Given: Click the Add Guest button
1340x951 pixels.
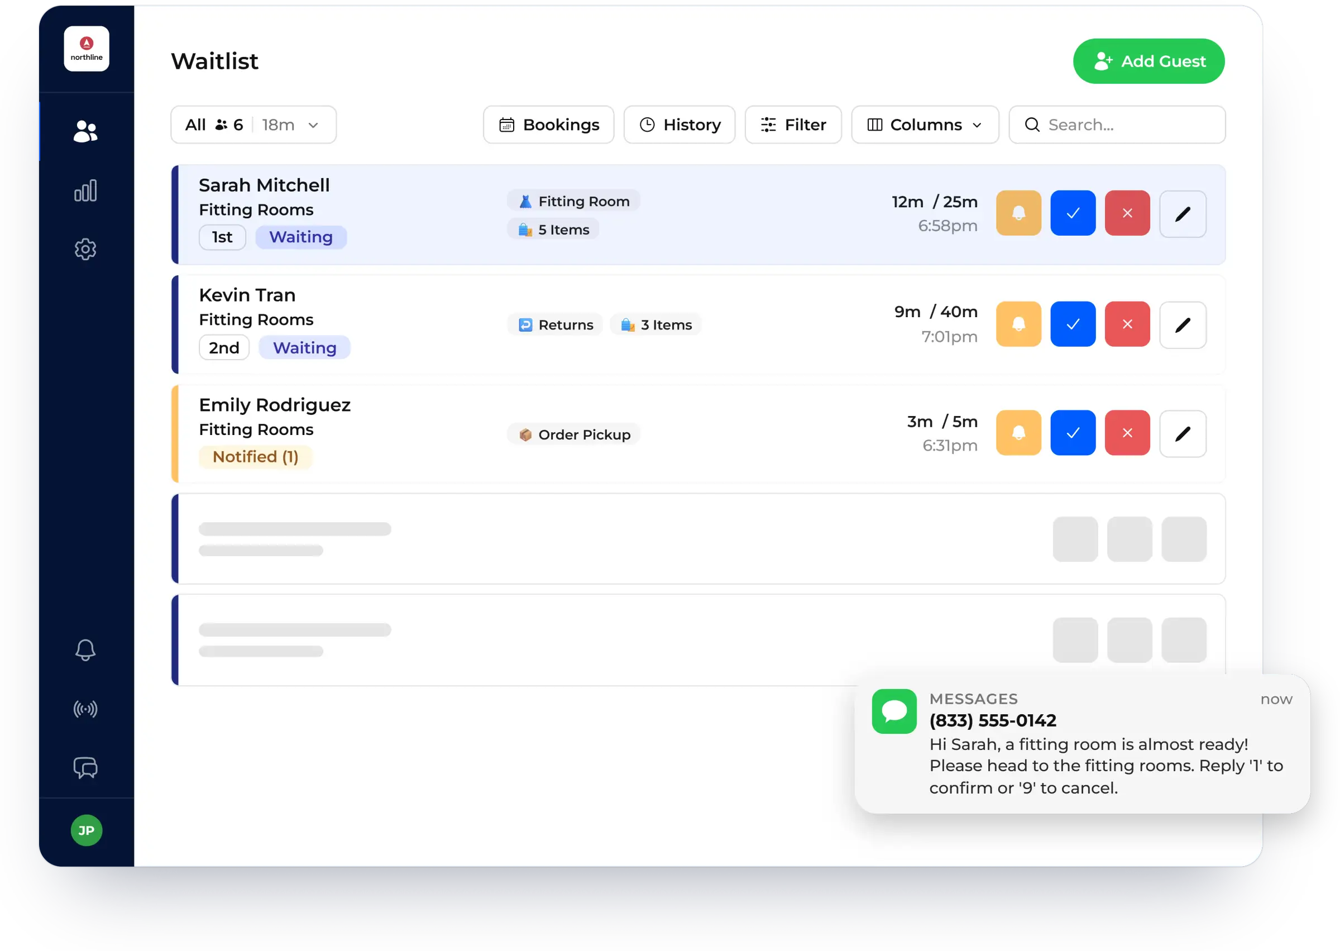Looking at the screenshot, I should [1148, 61].
